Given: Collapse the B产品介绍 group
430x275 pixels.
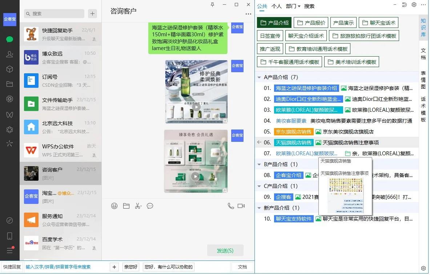Looking at the screenshot, I should coord(260,165).
